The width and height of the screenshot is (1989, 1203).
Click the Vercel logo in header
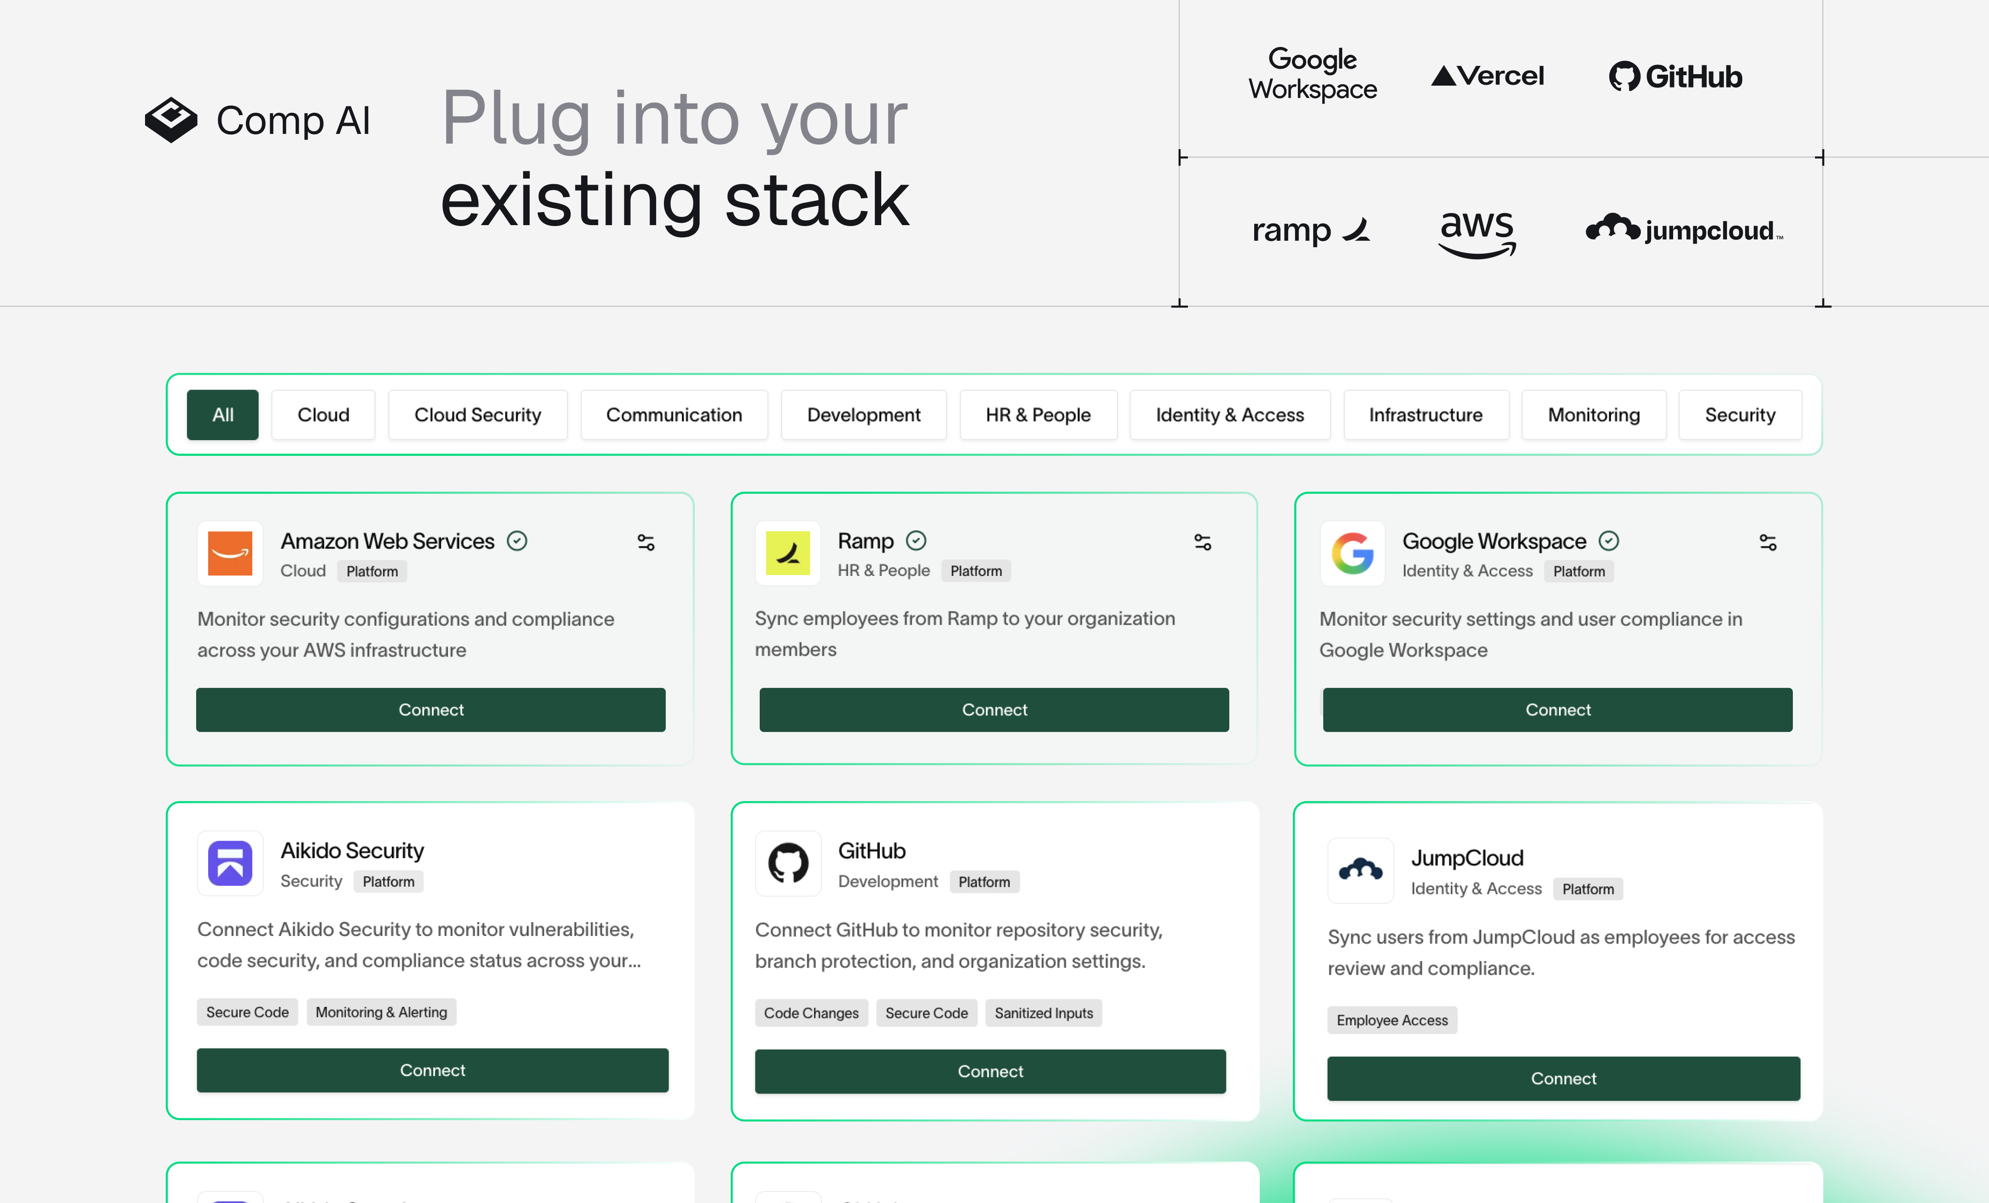click(1487, 76)
